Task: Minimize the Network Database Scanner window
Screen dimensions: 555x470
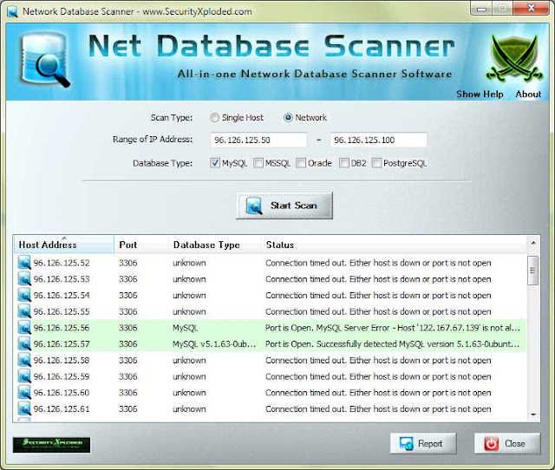Action: coord(481,9)
